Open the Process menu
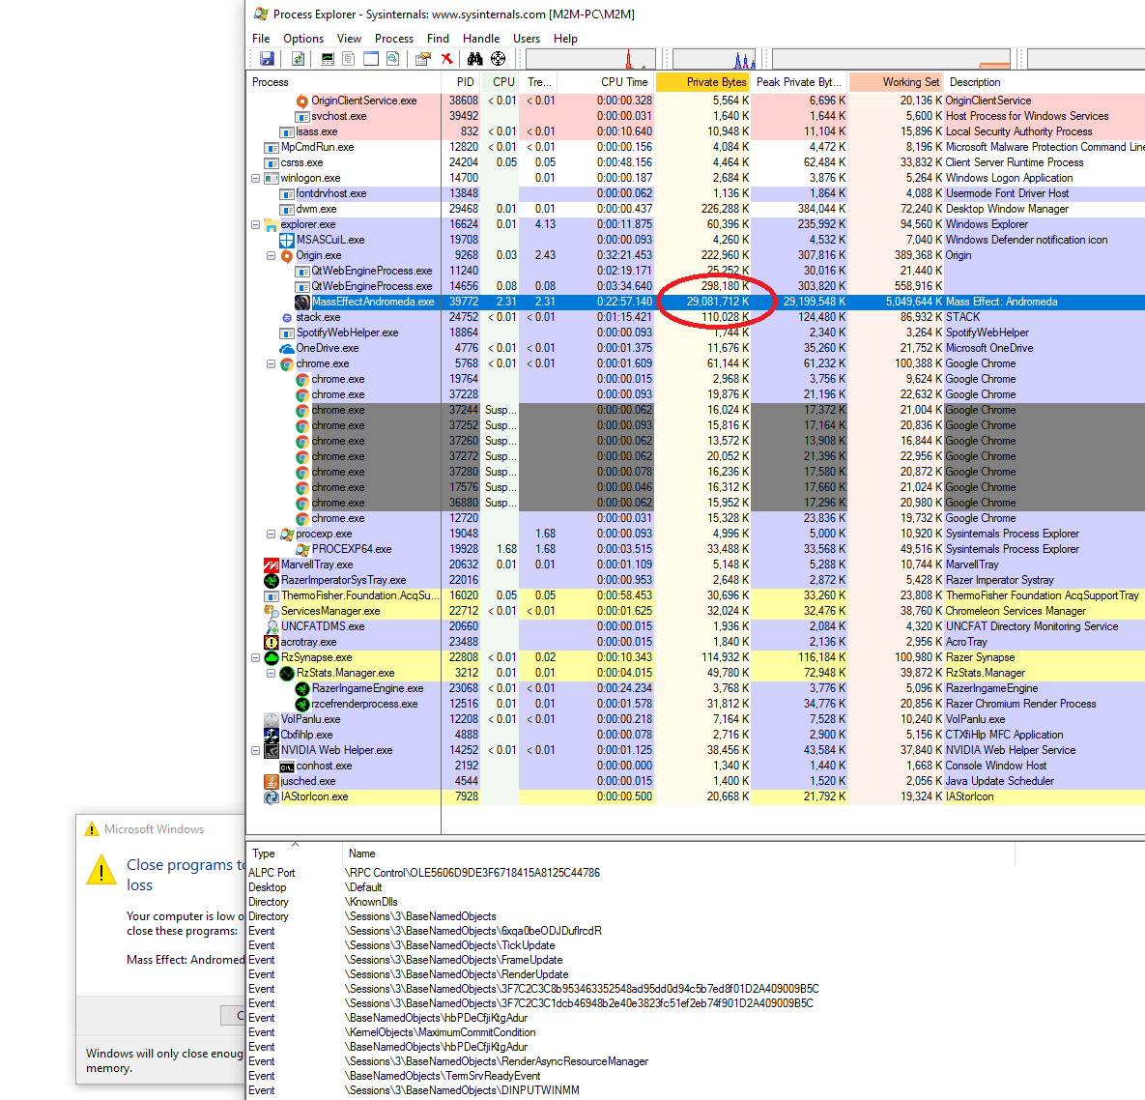This screenshot has height=1100, width=1145. pos(394,39)
